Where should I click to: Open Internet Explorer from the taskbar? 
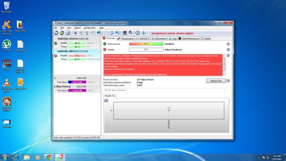click(x=16, y=157)
